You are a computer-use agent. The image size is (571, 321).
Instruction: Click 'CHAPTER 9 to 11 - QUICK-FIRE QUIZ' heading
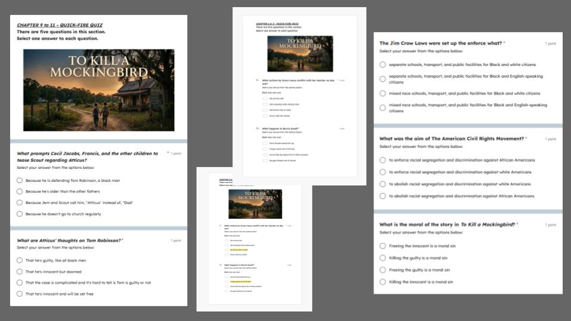[x=59, y=25]
